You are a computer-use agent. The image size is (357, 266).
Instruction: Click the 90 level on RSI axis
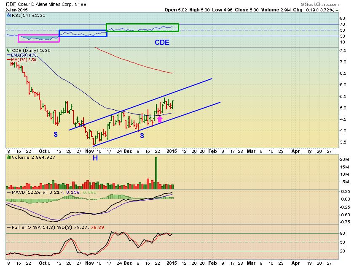(x=342, y=18)
